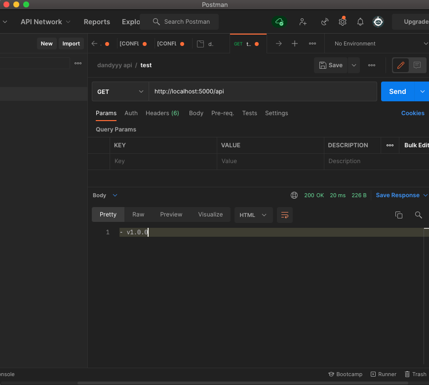Select the Pretty response view

point(108,214)
